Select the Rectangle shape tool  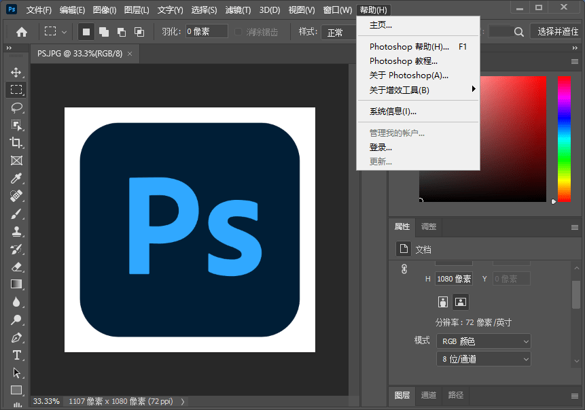(x=16, y=390)
